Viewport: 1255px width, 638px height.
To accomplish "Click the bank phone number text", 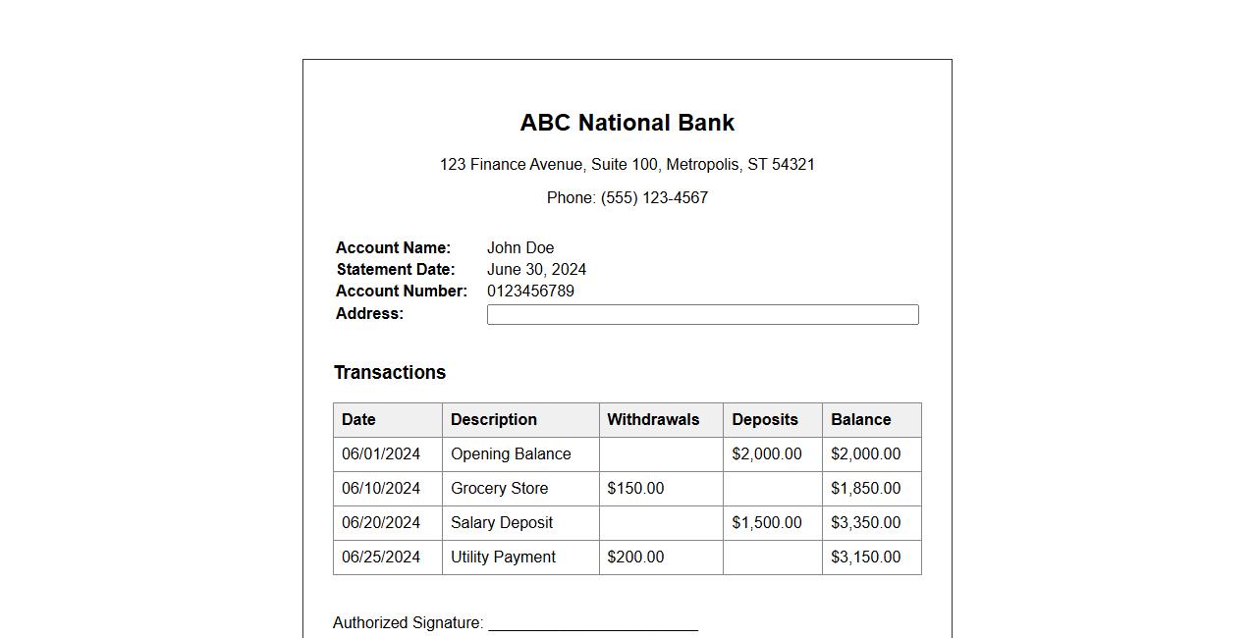I will (x=627, y=197).
